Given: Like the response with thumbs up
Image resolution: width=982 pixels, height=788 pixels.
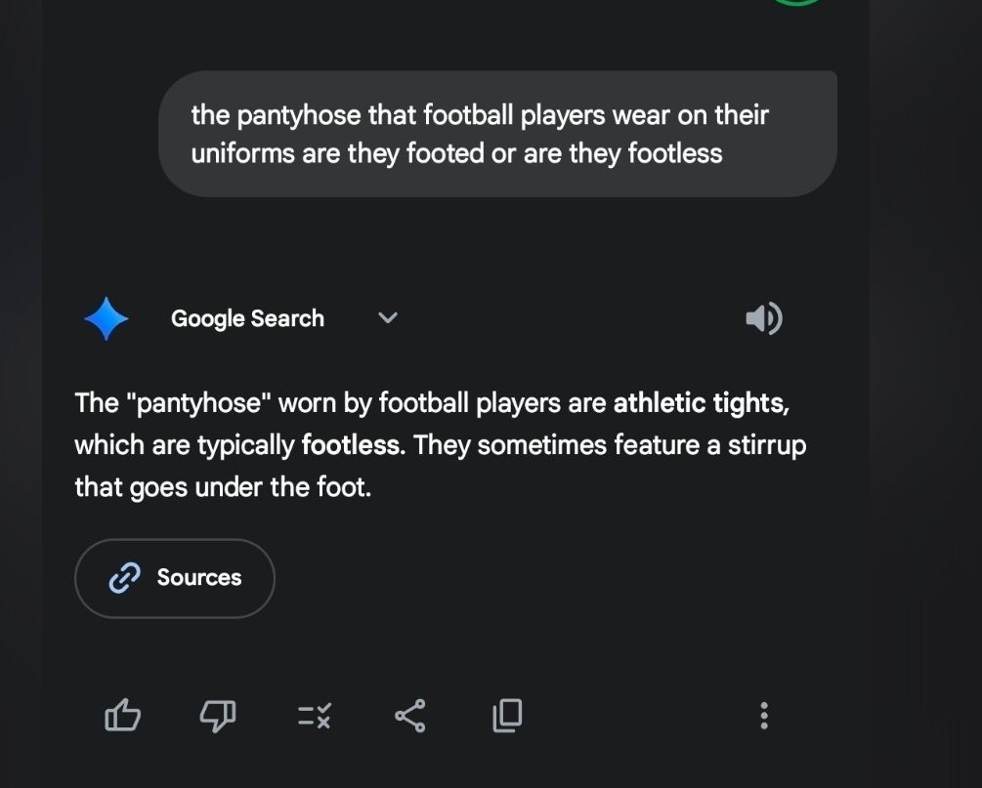Looking at the screenshot, I should (x=122, y=717).
